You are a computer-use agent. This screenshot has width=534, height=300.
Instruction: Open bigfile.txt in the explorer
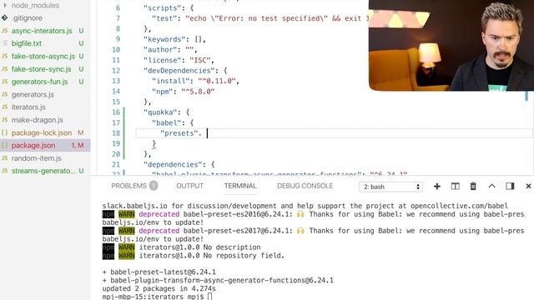pyautogui.click(x=26, y=43)
